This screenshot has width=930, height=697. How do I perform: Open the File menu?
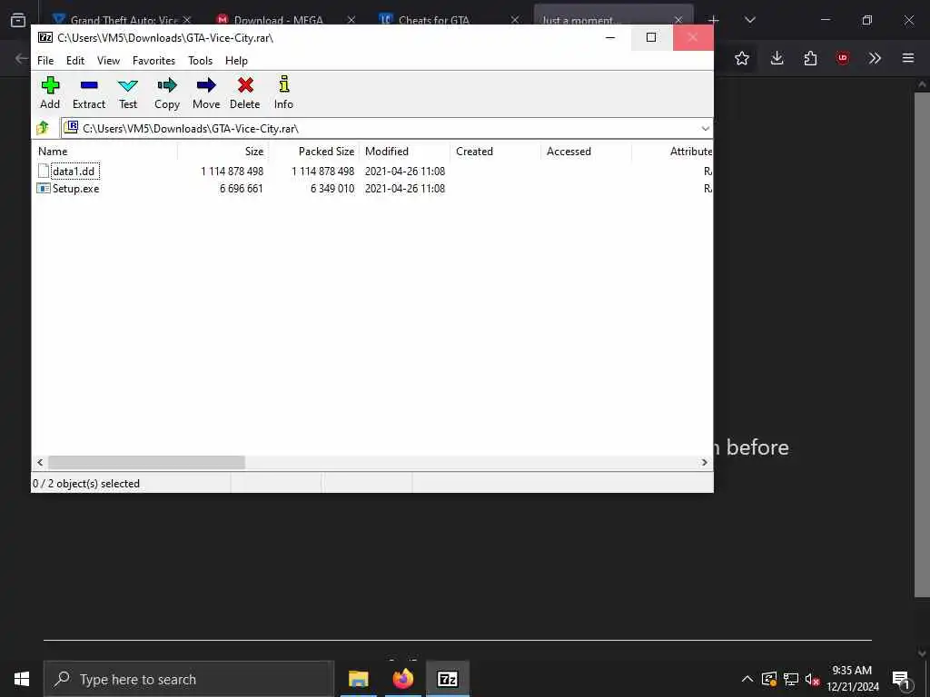[45, 61]
